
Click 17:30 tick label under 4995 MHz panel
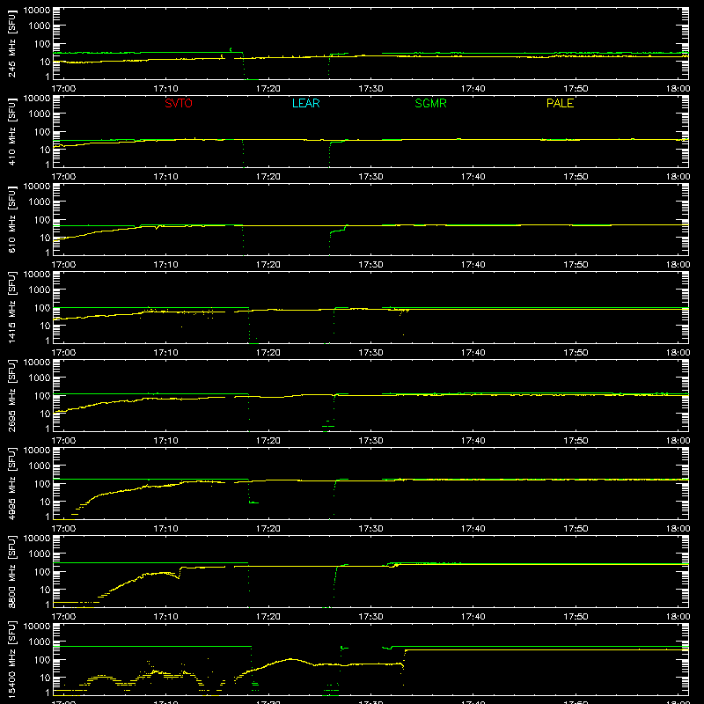coord(370,529)
